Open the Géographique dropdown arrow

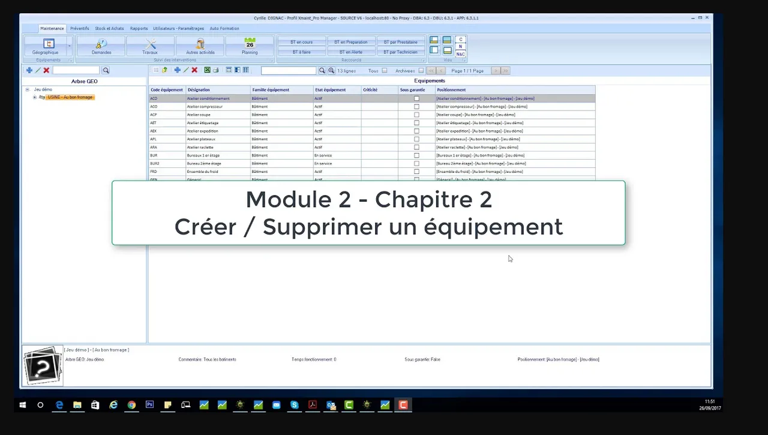click(70, 46)
